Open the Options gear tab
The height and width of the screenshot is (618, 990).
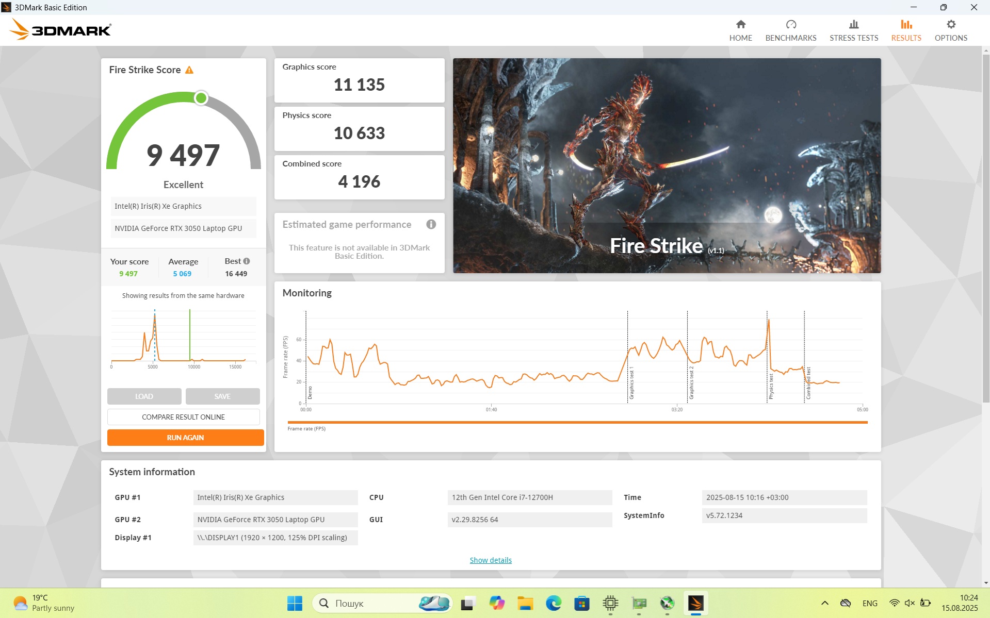pos(951,31)
